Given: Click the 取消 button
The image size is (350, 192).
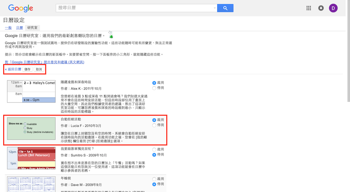Looking at the screenshot, I should [x=39, y=69].
